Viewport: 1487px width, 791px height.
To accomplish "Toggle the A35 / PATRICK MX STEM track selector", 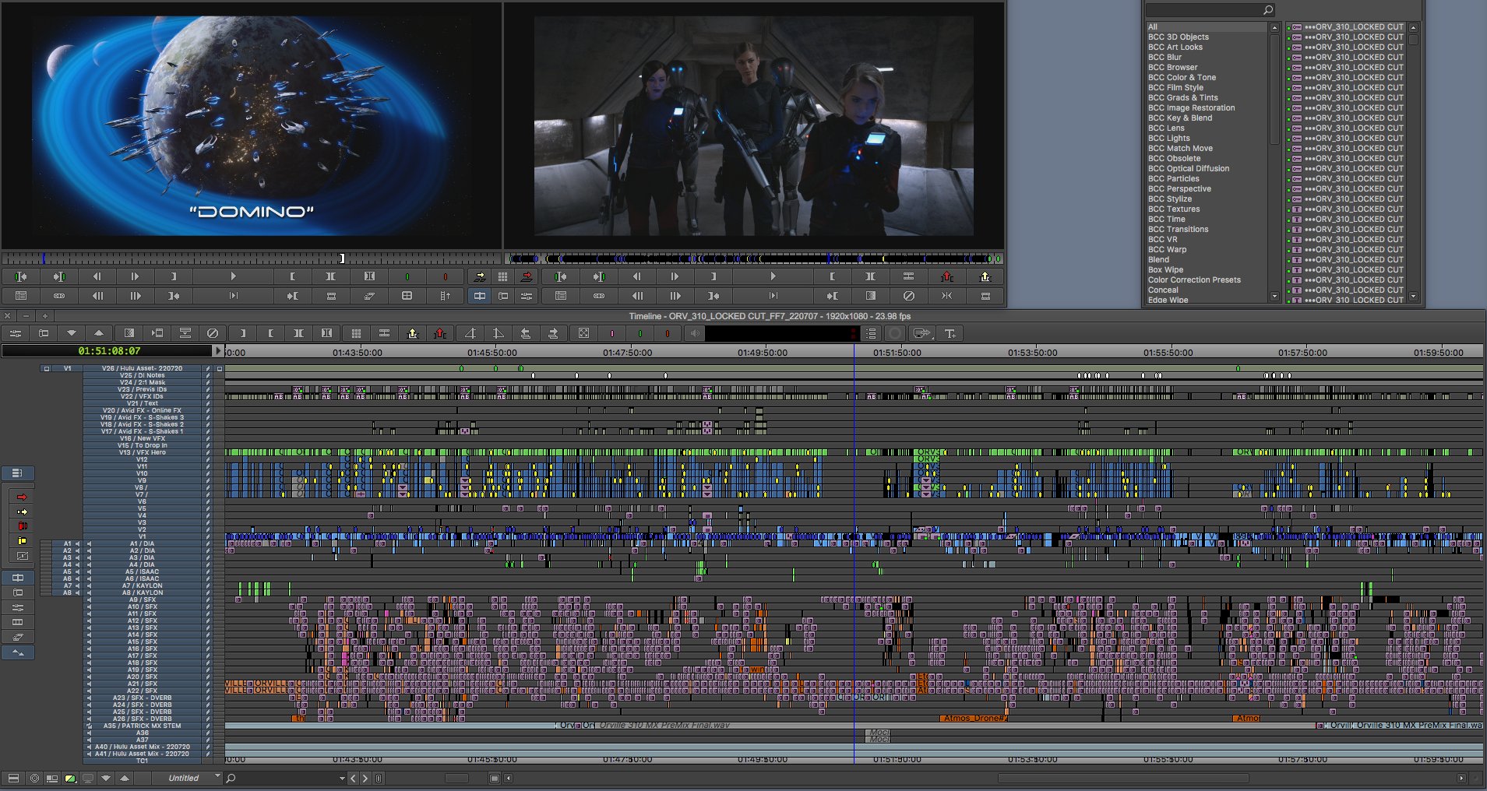I will (142, 726).
